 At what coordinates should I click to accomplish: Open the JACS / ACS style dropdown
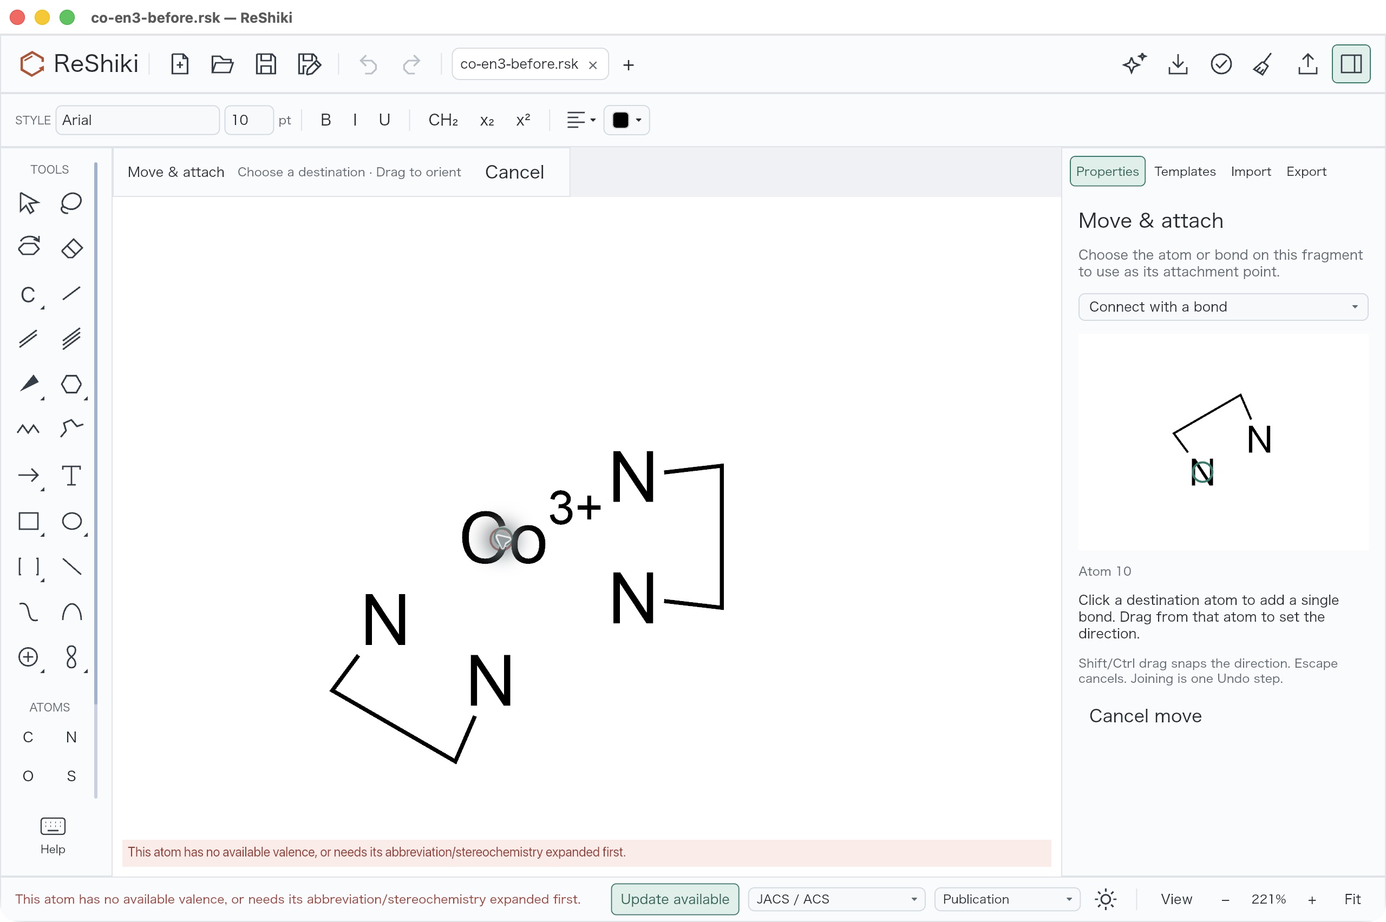pyautogui.click(x=836, y=899)
